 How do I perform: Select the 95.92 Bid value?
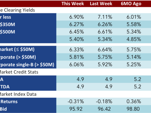pos(76,109)
